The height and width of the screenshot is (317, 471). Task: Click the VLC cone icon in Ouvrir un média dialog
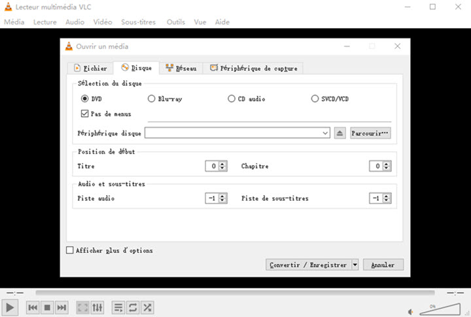69,46
